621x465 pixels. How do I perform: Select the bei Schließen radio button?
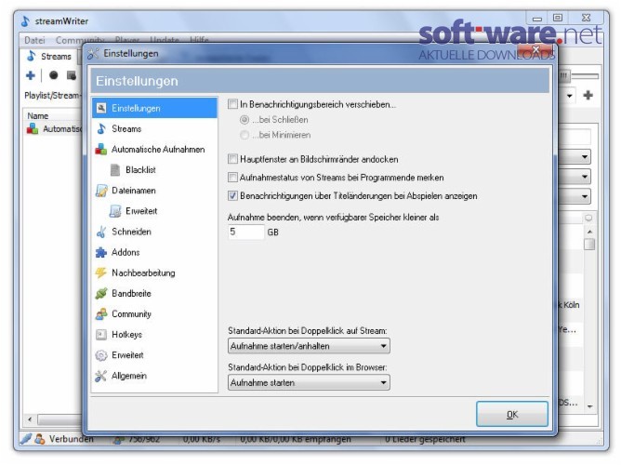pos(244,120)
